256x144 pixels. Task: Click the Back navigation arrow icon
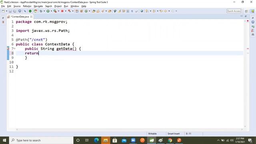166,11
